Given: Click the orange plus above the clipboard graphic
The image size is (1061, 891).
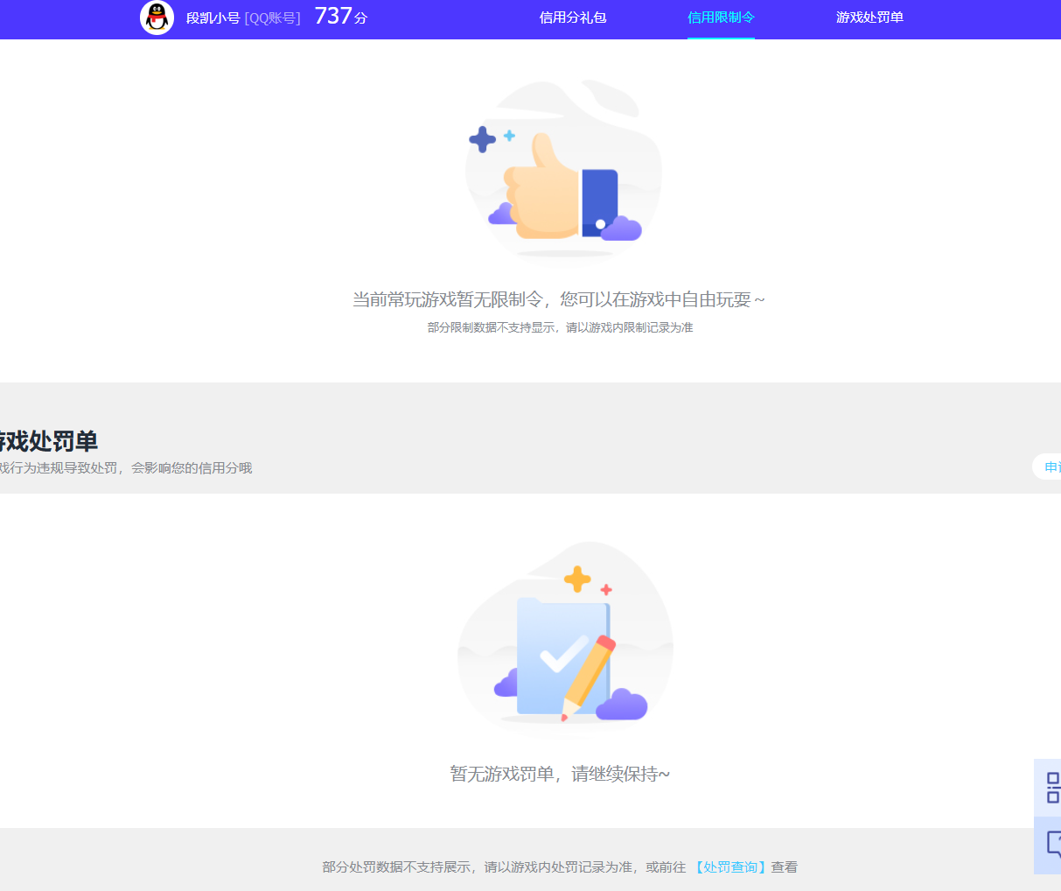Looking at the screenshot, I should (x=576, y=577).
